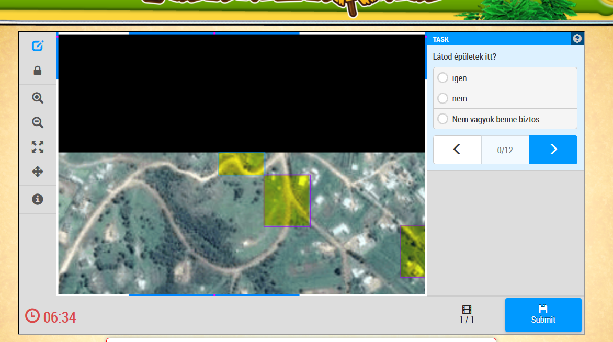Click the 0/12 progress counter
The image size is (613, 342).
505,150
